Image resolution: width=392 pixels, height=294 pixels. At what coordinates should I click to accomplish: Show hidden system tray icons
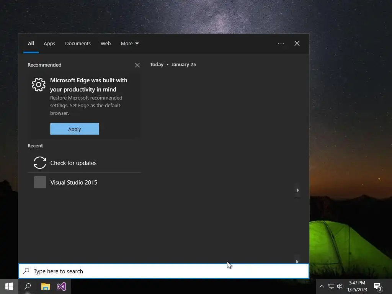322,286
